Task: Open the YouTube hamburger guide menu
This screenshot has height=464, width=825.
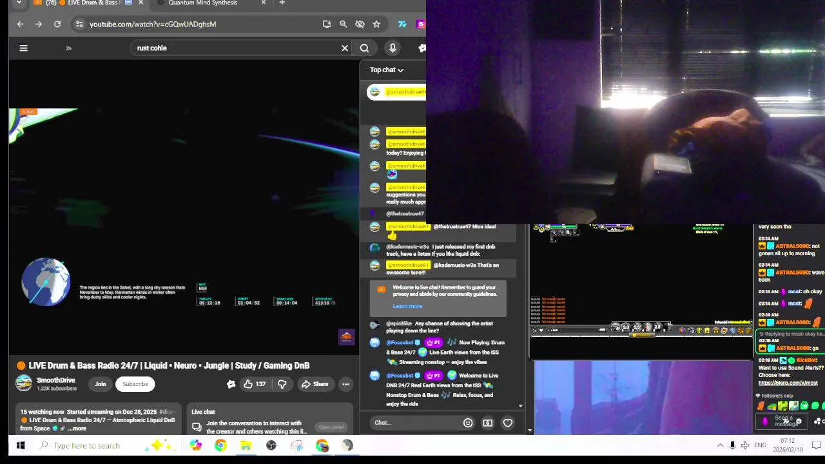Action: pyautogui.click(x=24, y=48)
